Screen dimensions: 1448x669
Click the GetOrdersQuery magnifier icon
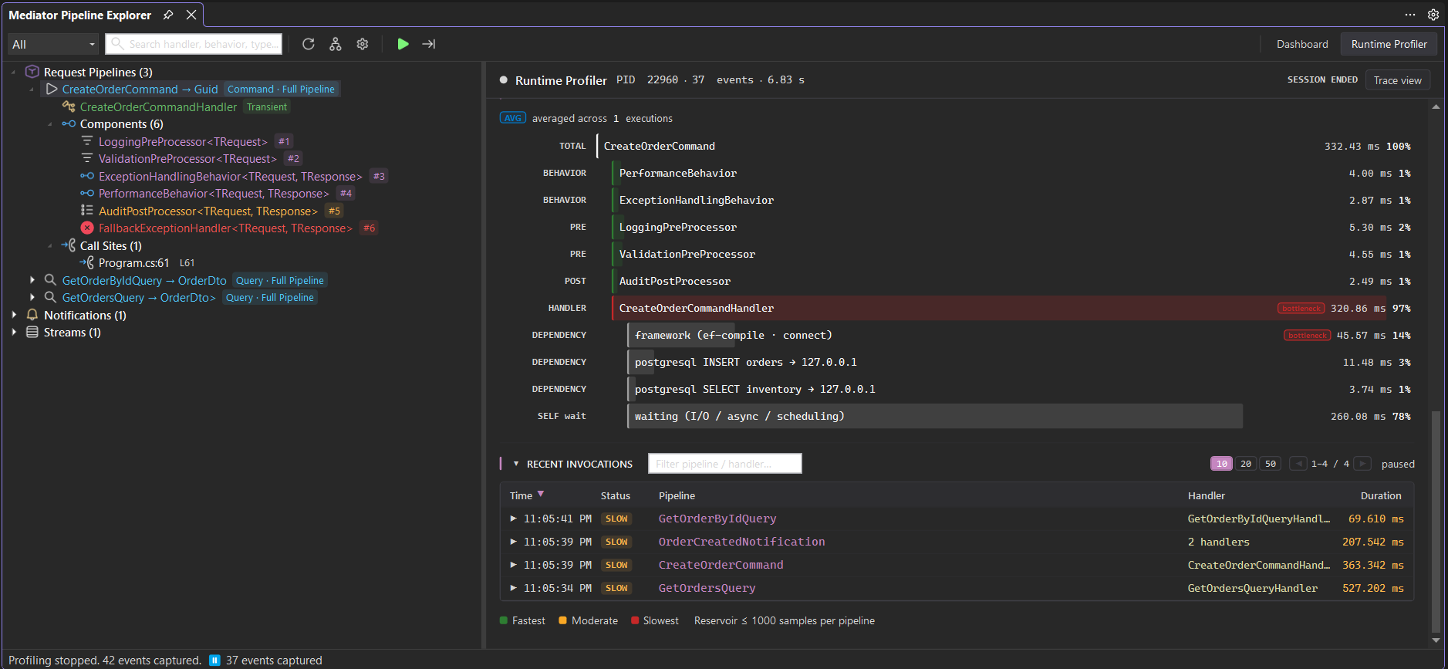(x=50, y=297)
